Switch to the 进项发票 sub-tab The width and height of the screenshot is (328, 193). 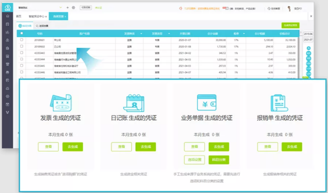42,26
